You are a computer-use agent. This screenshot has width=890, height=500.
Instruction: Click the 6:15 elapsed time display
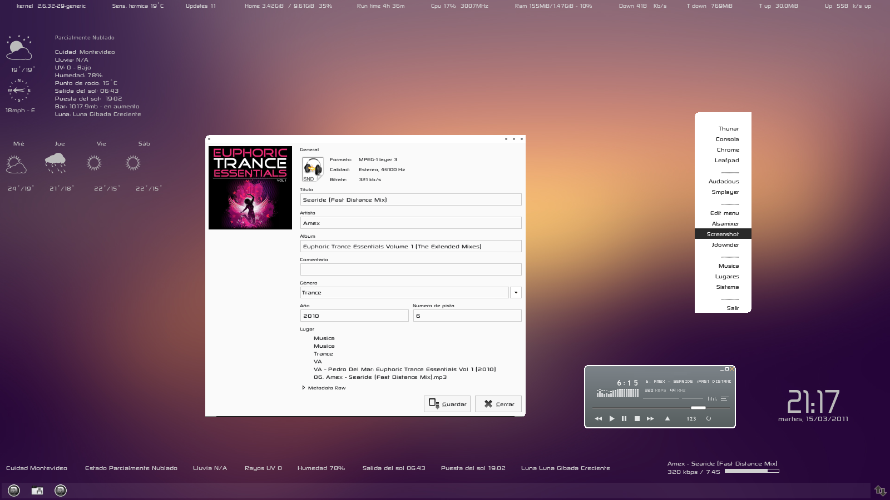(627, 383)
